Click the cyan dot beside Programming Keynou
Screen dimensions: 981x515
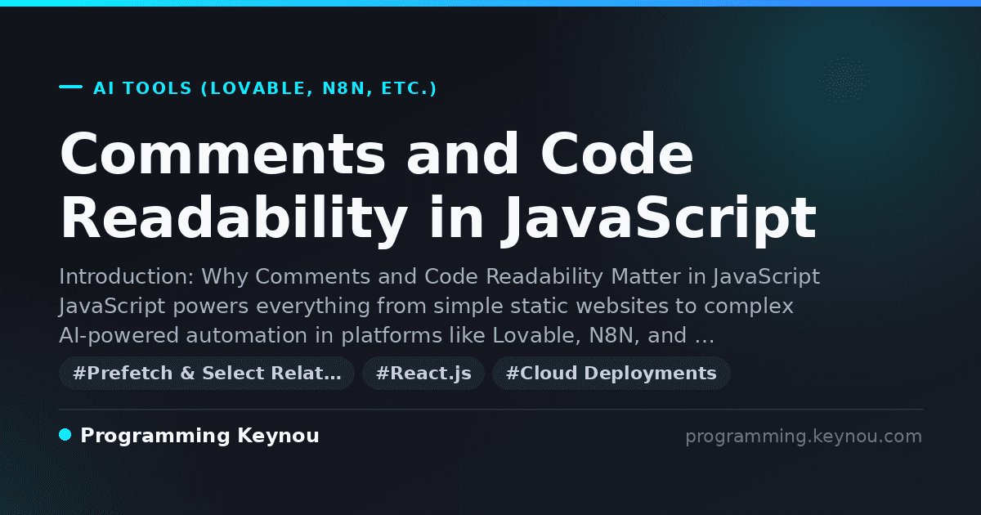(65, 435)
